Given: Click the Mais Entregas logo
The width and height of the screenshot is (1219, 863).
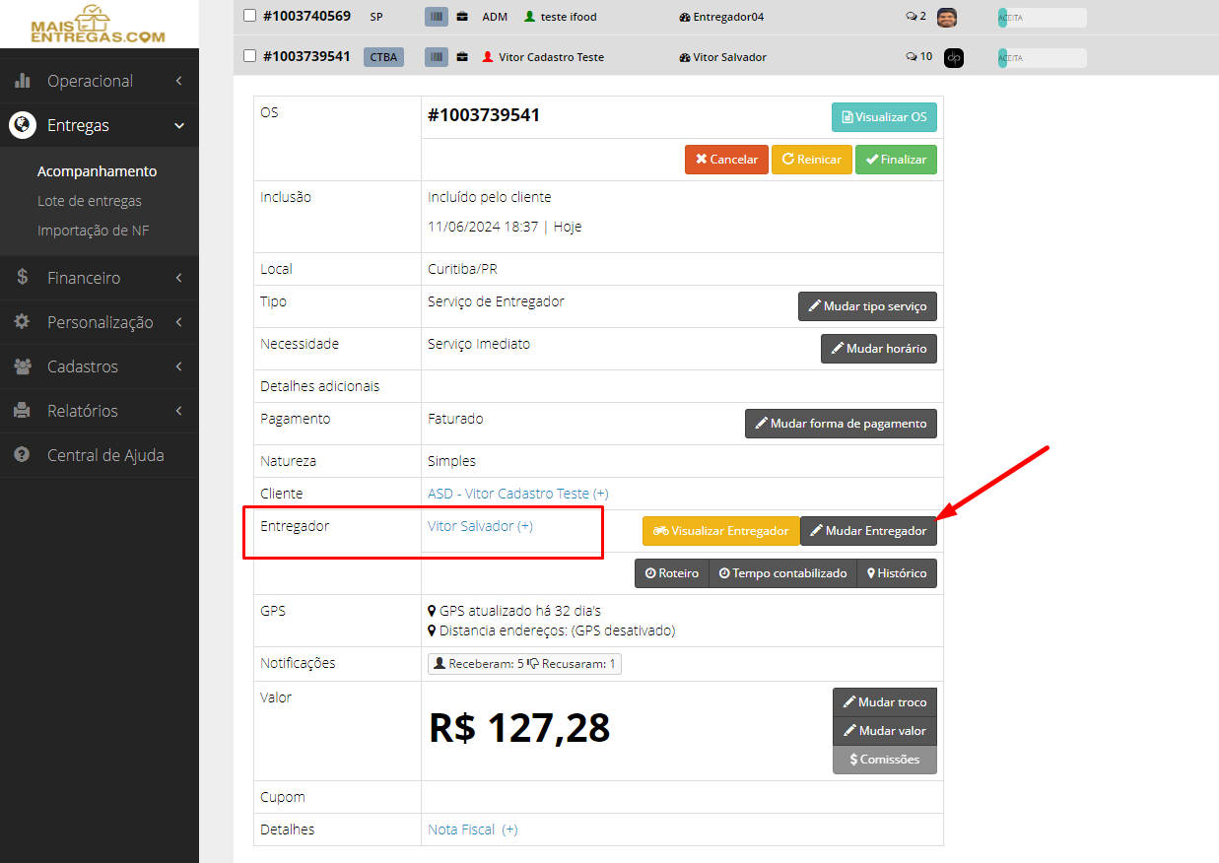Looking at the screenshot, I should click(98, 25).
